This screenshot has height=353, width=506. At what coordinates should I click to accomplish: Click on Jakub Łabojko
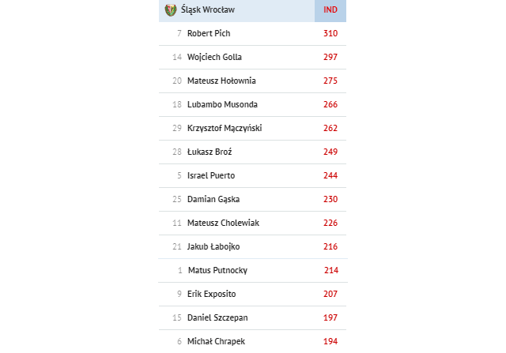point(213,246)
